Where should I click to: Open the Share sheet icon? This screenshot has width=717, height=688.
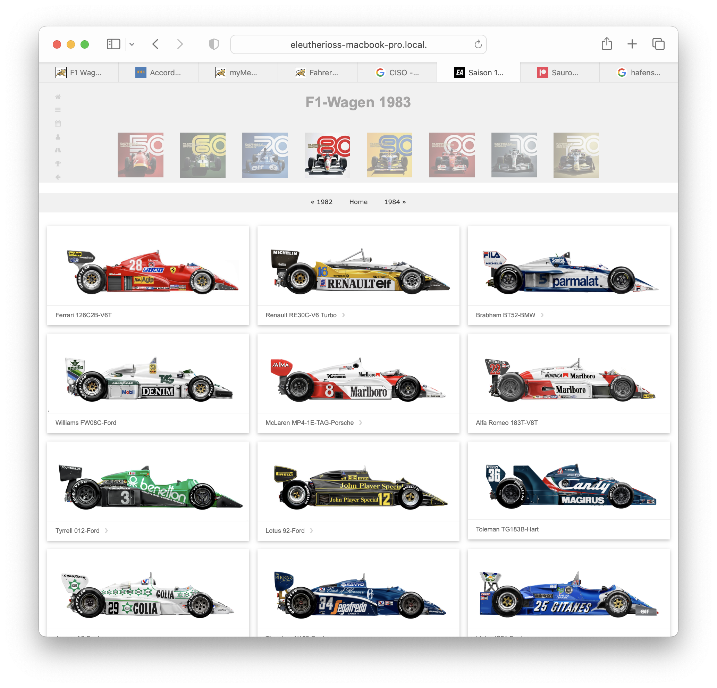pos(607,44)
